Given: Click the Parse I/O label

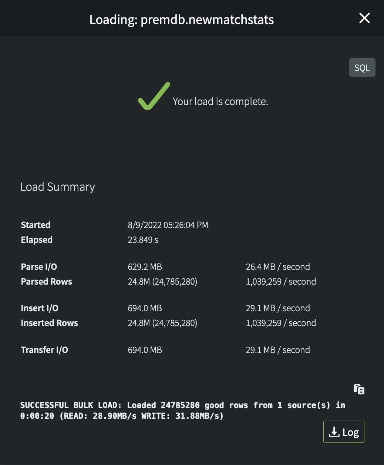Looking at the screenshot, I should coord(39,267).
